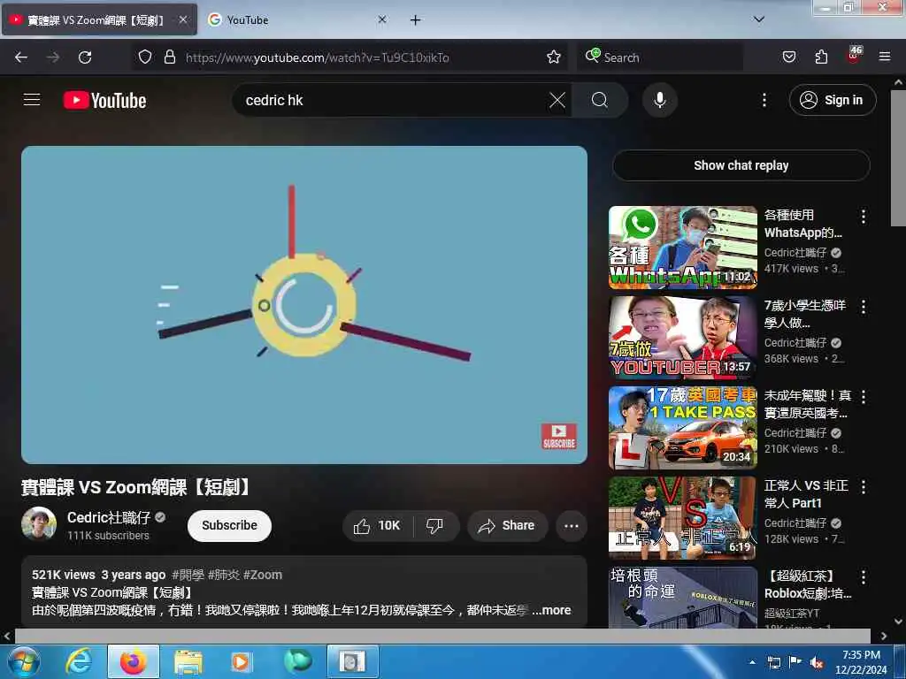This screenshot has height=679, width=906.
Task: Open the #肺炎 hashtag link
Action: tap(224, 575)
